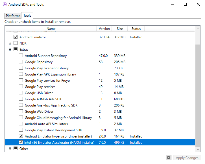This screenshot has height=164, width=205.
Task: Switch to the Platforms tab
Action: [x=13, y=16]
